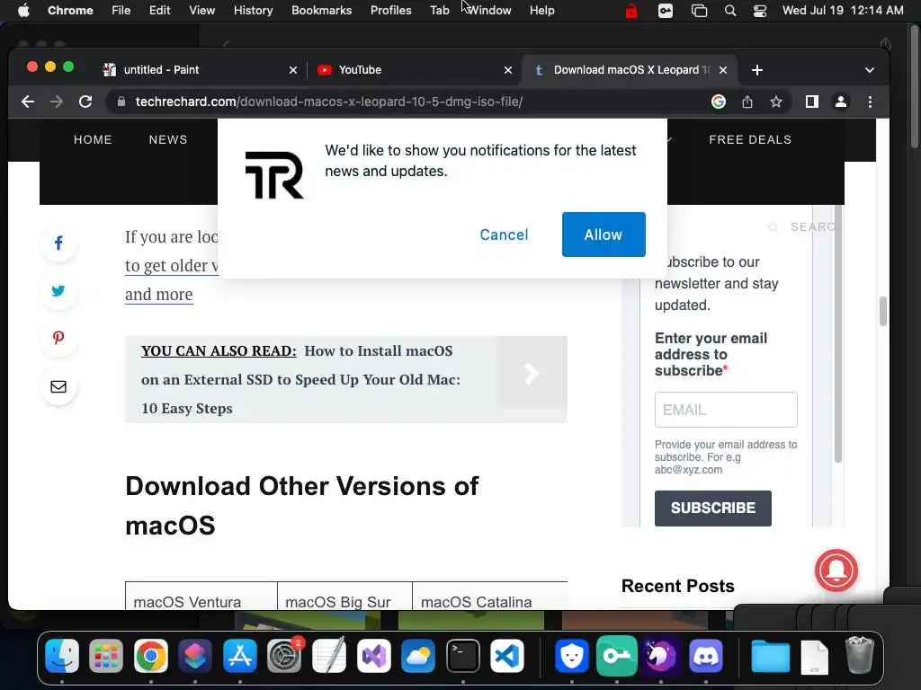
Task: Click the browser back arrow
Action: tap(28, 102)
